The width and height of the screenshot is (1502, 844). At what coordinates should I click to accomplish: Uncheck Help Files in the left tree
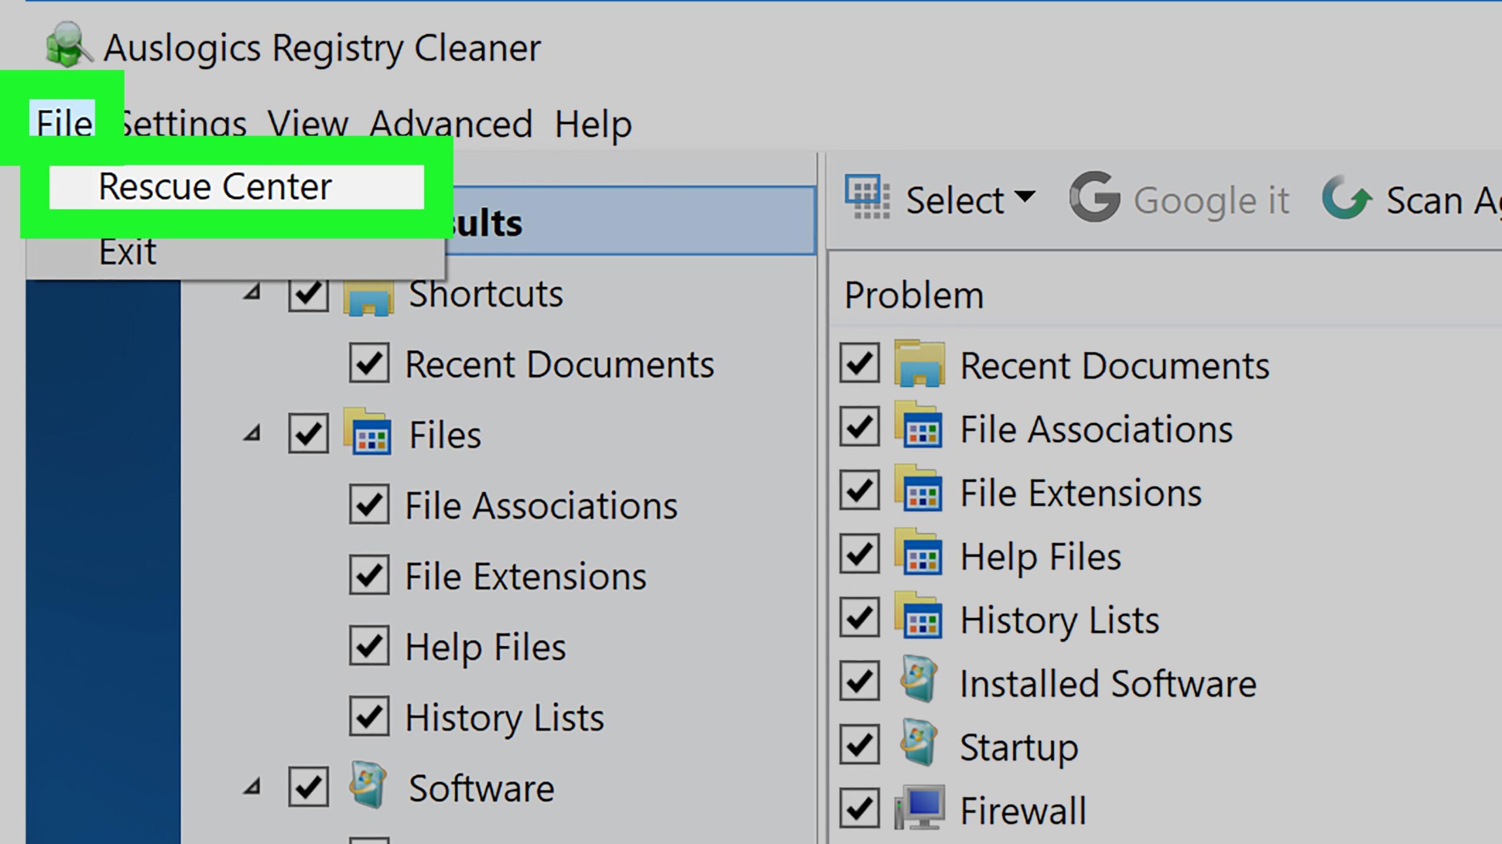(x=369, y=646)
